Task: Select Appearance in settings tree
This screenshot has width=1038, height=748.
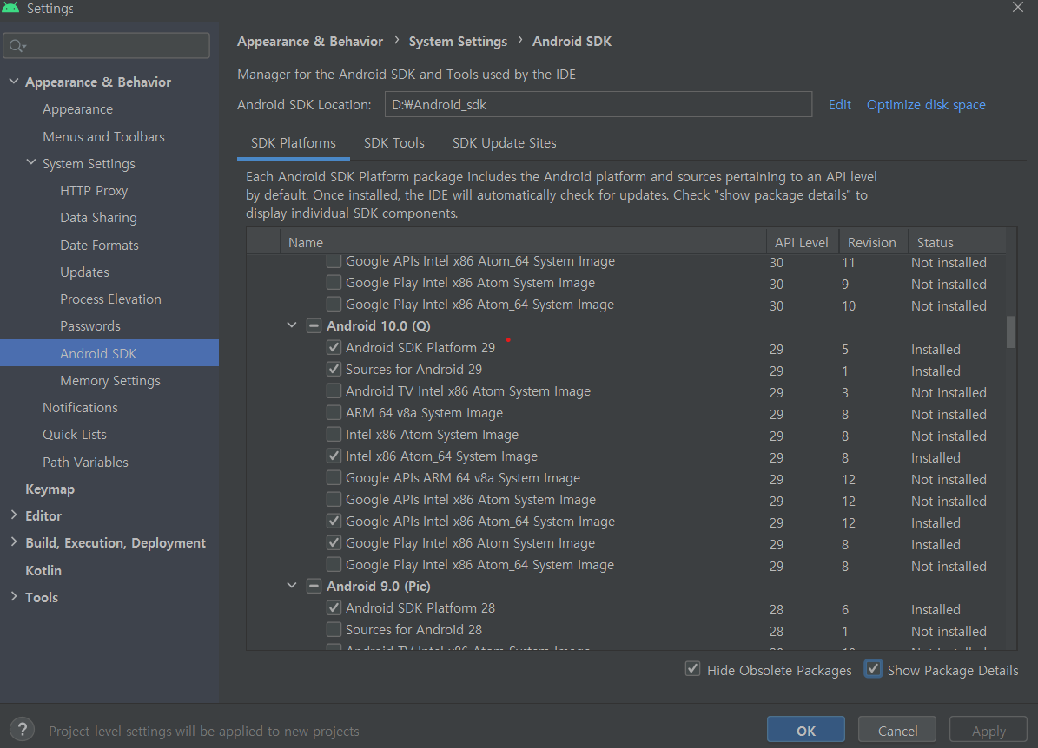Action: 77,109
